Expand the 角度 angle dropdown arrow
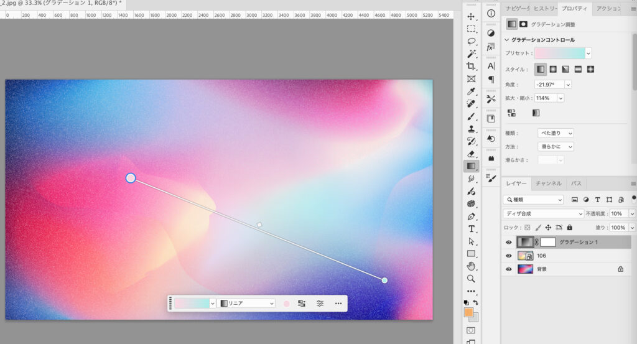637x344 pixels. pyautogui.click(x=568, y=85)
